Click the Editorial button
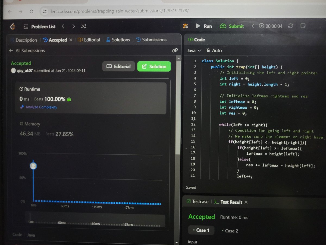The image size is (326, 245). click(118, 66)
